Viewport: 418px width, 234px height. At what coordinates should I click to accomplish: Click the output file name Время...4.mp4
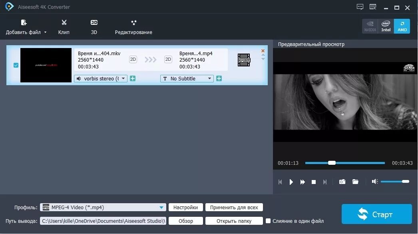[196, 53]
